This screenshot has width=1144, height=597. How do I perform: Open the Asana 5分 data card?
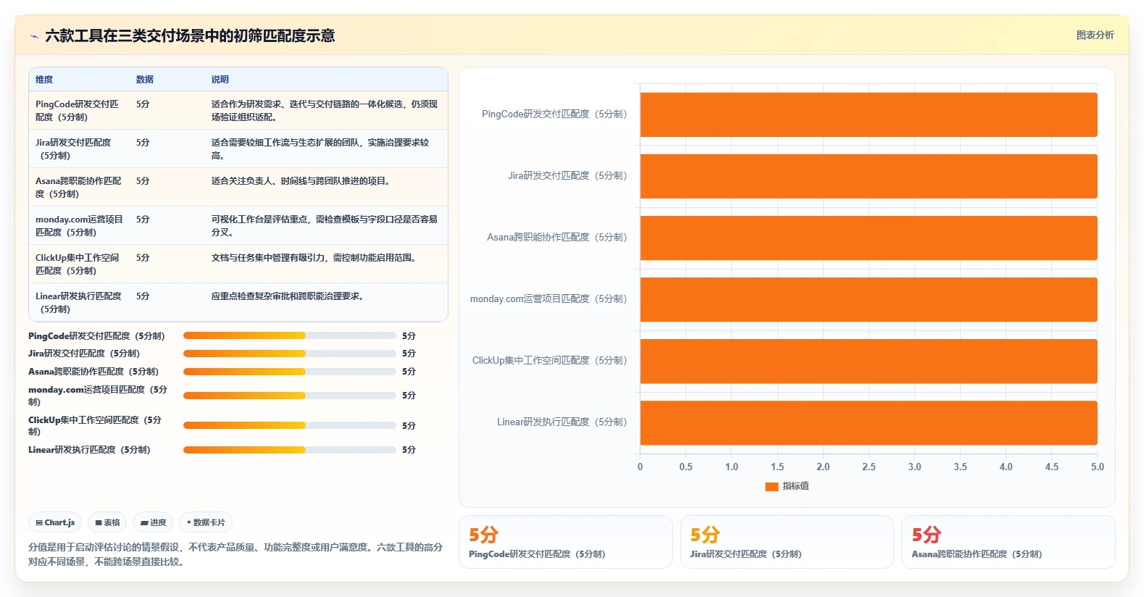(1009, 542)
